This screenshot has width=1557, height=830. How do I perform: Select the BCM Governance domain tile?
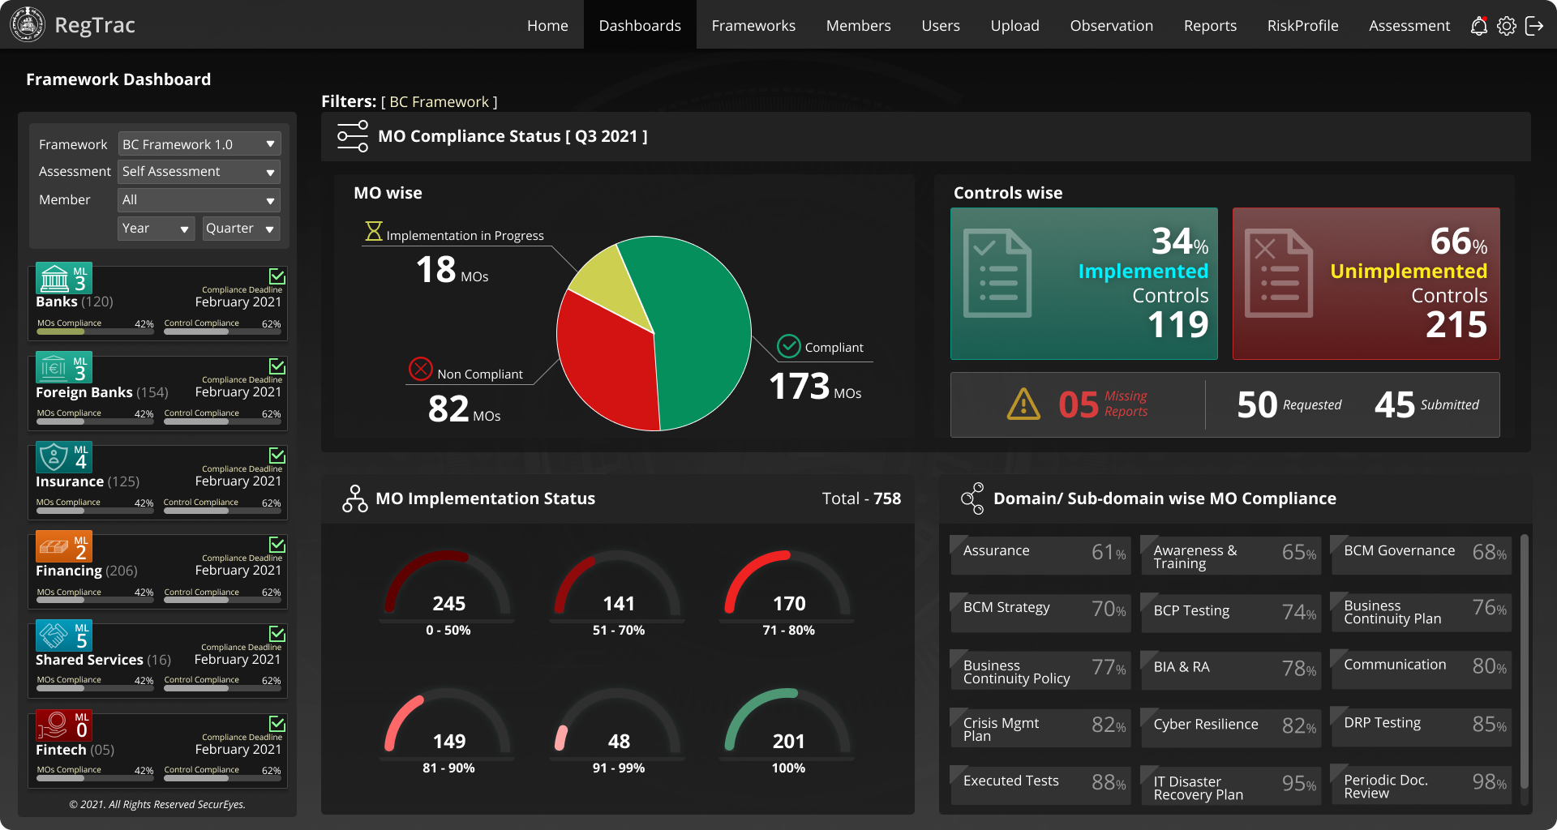coord(1421,555)
